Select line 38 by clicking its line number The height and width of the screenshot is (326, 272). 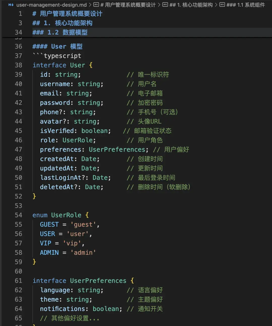point(18,65)
